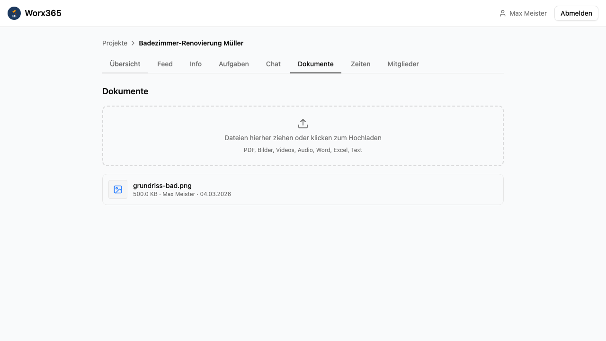Viewport: 606px width, 341px height.
Task: Go back to Projekte via breadcrumb
Action: coord(115,43)
